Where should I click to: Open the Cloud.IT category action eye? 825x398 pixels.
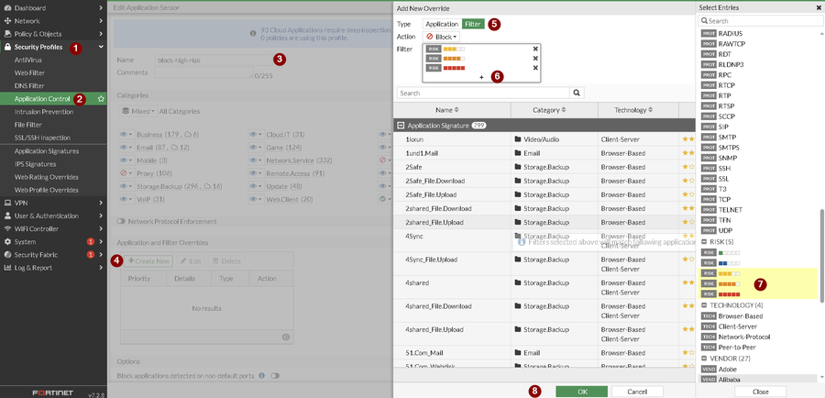(256, 135)
